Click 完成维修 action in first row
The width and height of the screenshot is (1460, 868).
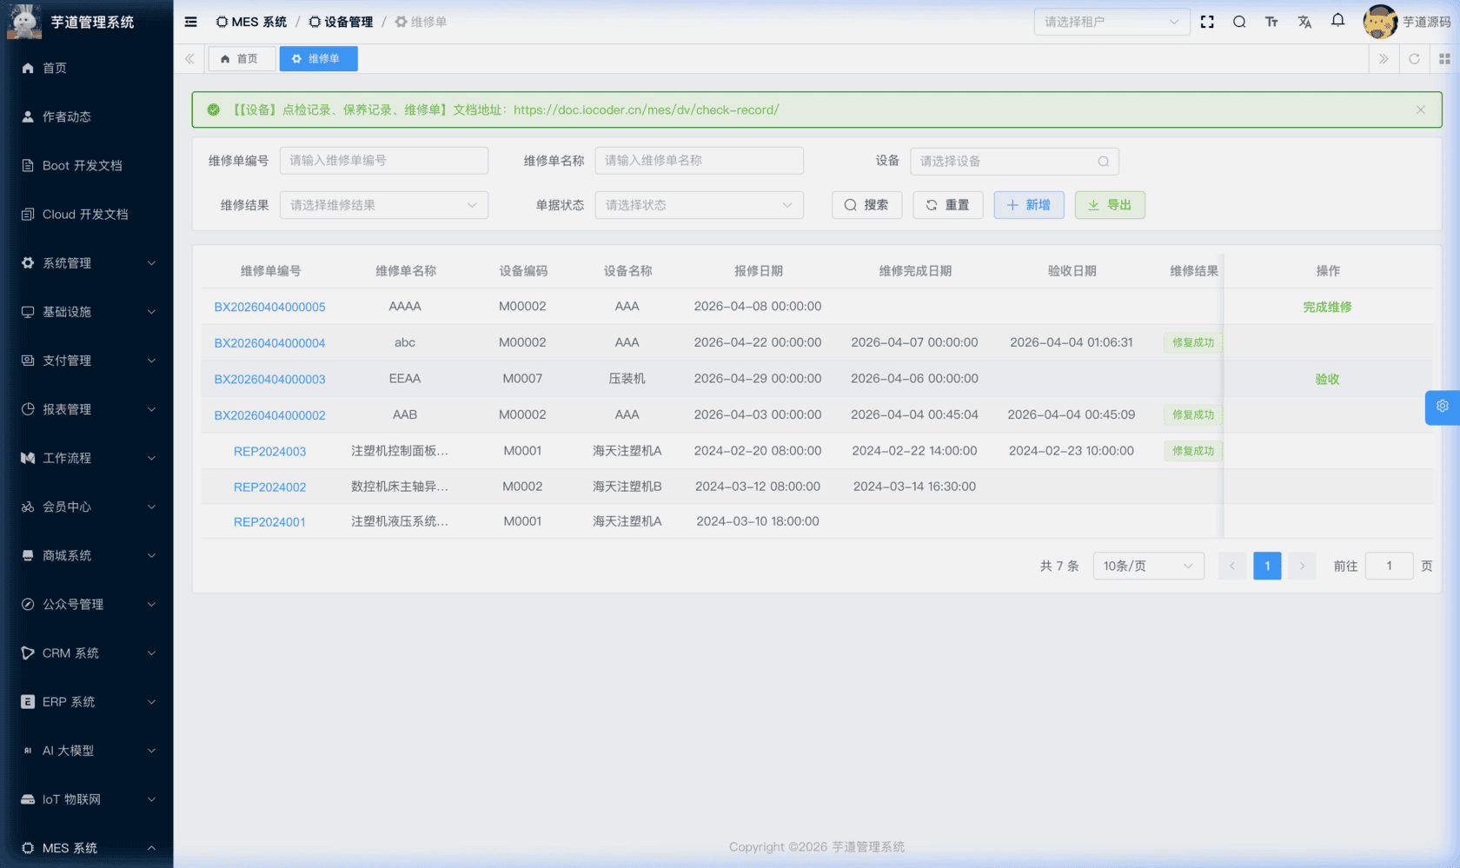[x=1326, y=307]
